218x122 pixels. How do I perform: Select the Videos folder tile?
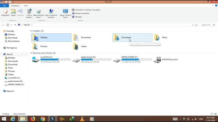click(92, 46)
